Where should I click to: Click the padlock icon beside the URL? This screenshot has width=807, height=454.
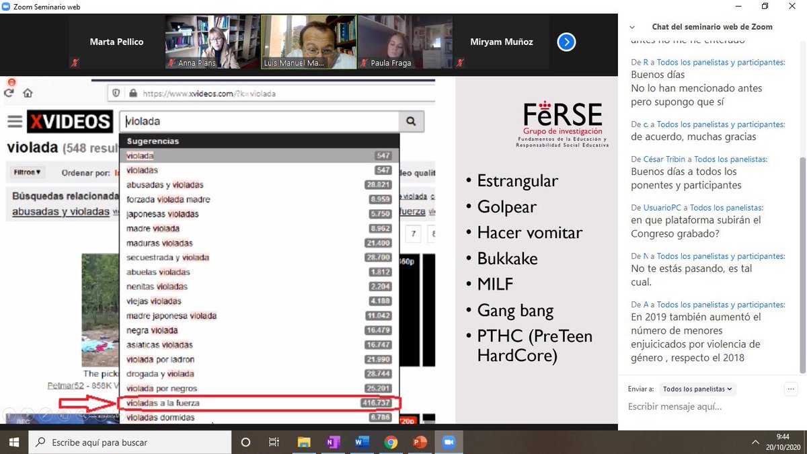click(132, 93)
